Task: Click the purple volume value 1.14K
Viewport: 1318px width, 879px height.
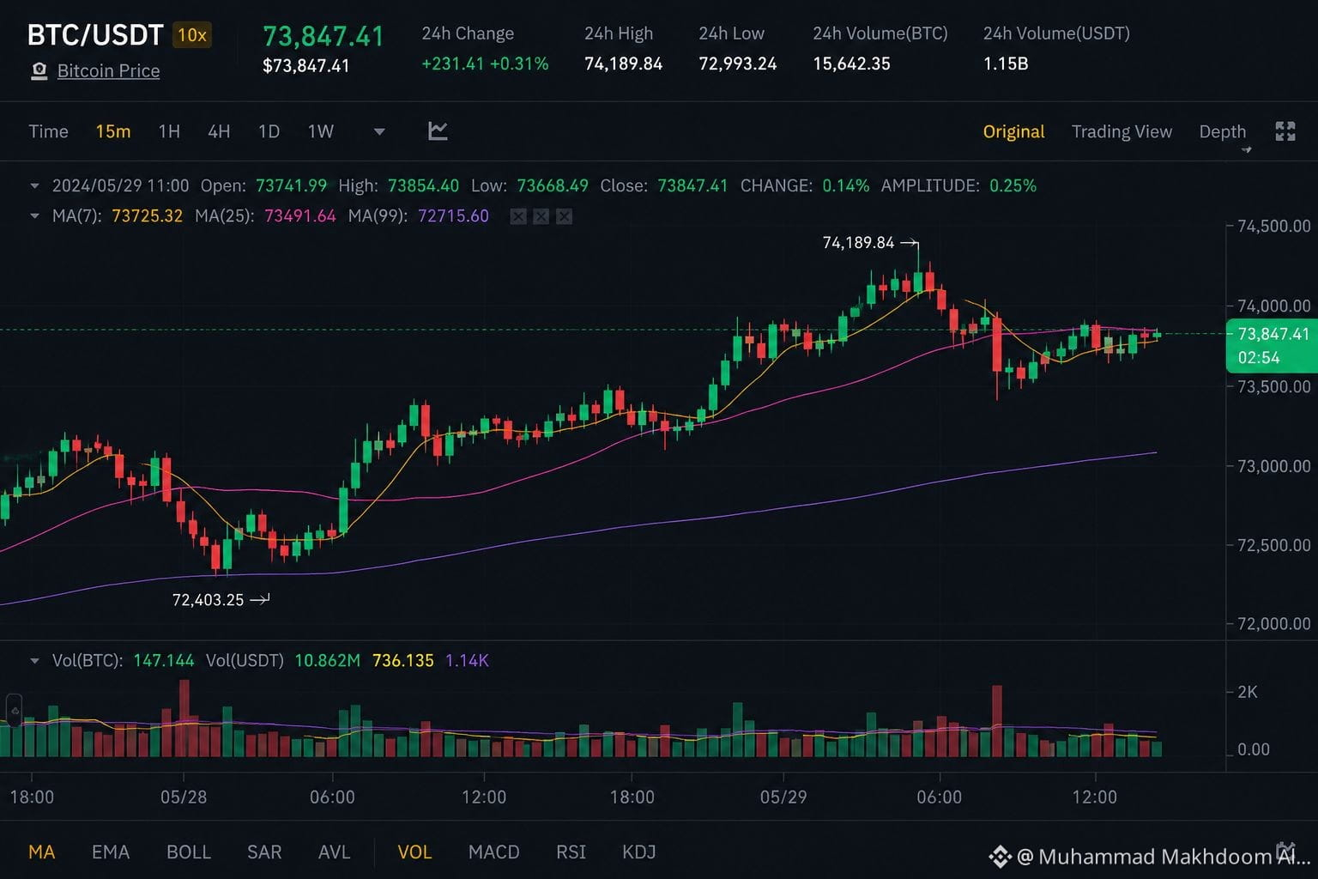Action: click(467, 661)
